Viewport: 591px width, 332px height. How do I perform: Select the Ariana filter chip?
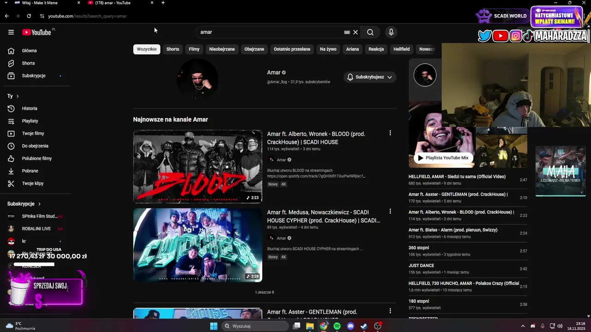(352, 49)
